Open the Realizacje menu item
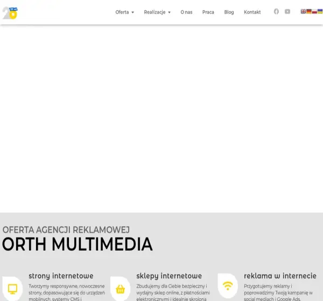The height and width of the screenshot is (301, 323). coord(155,12)
